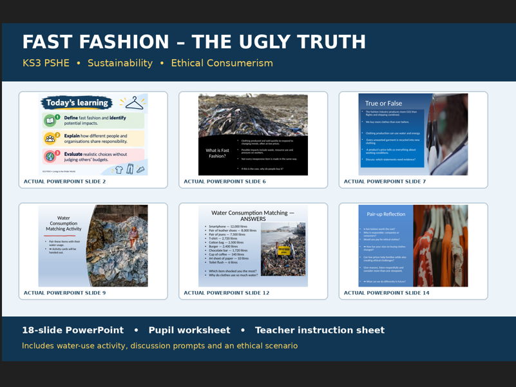Click the '18-slide PowerPoint' footer text
This screenshot has height=387, width=516.
(73, 330)
